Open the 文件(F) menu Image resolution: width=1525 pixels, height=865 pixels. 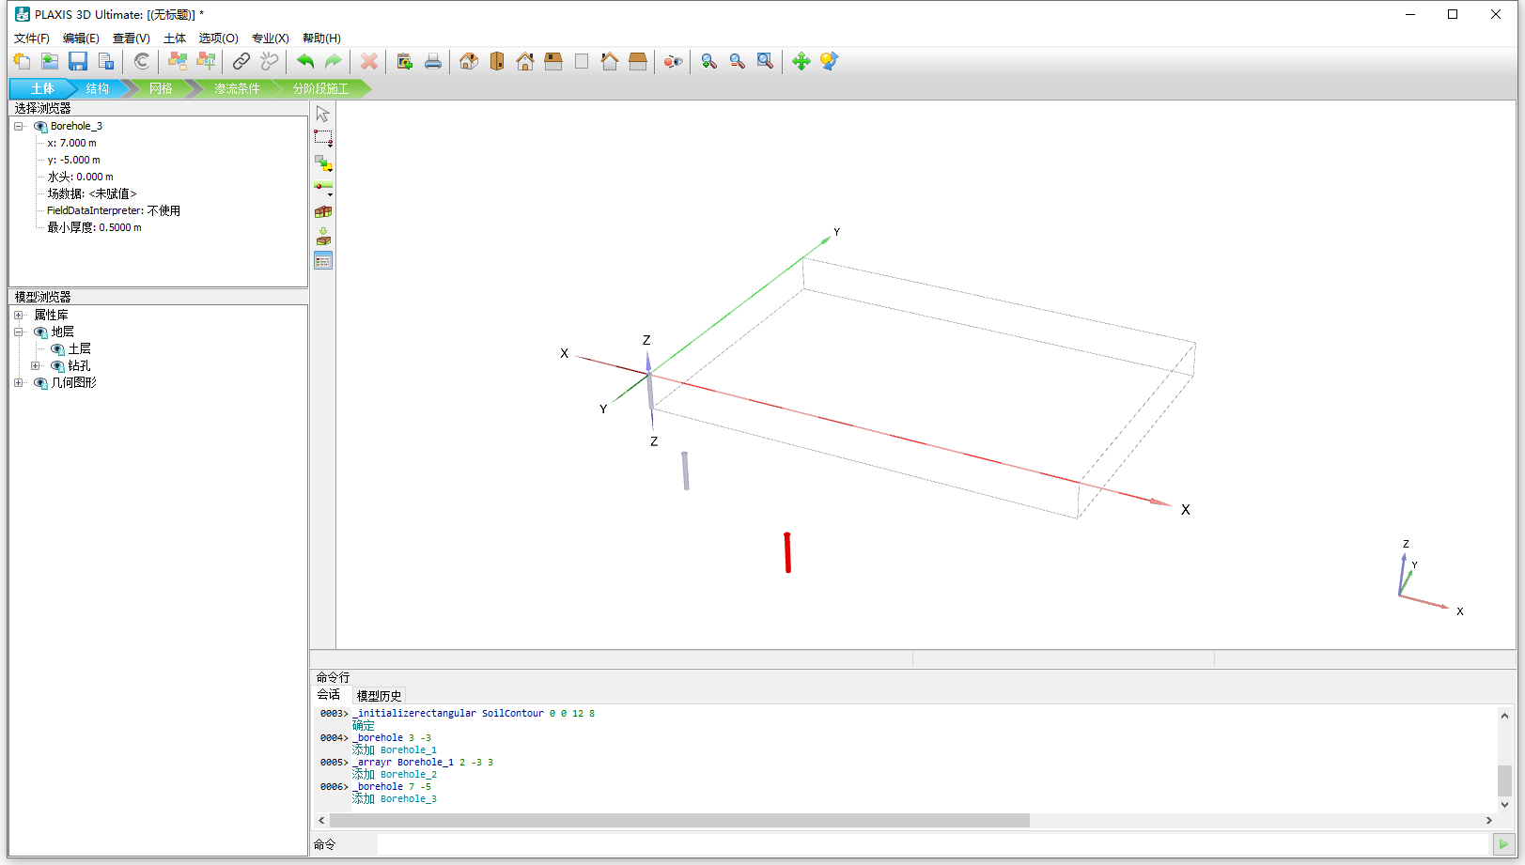click(x=31, y=39)
